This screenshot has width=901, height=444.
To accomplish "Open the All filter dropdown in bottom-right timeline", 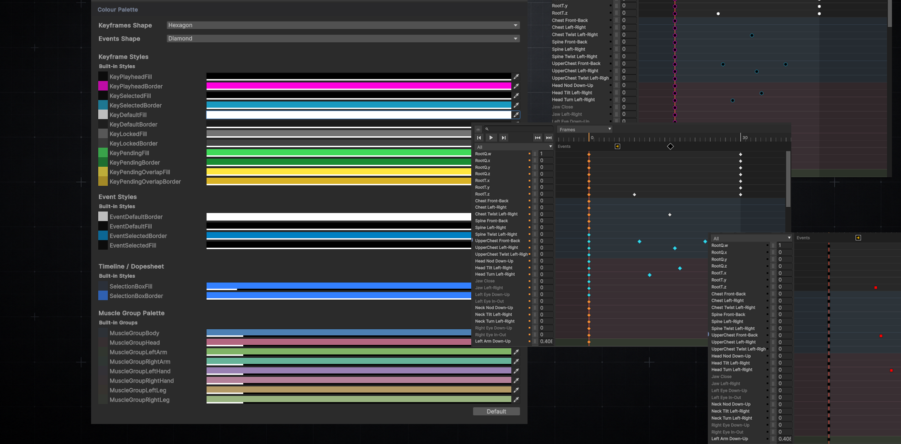I will pos(751,238).
